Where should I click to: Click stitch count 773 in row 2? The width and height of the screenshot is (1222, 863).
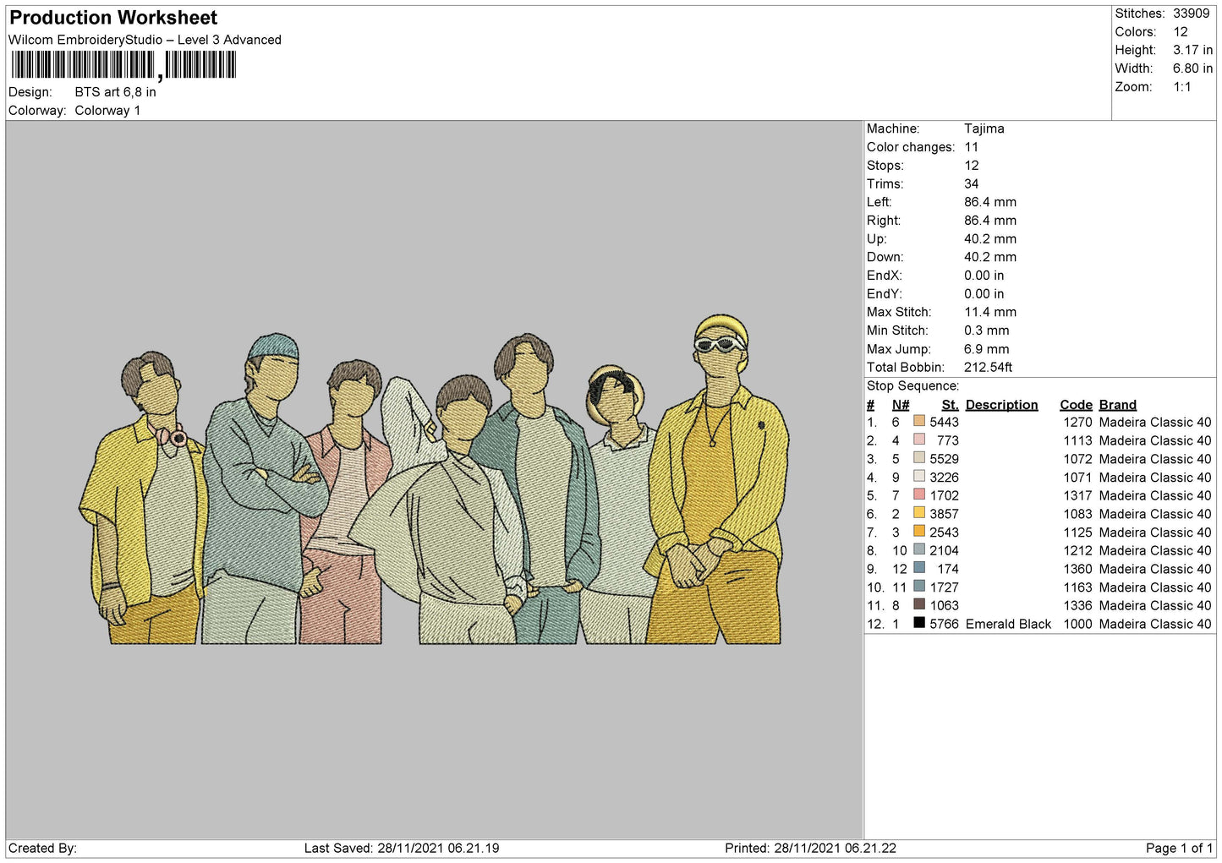click(947, 440)
